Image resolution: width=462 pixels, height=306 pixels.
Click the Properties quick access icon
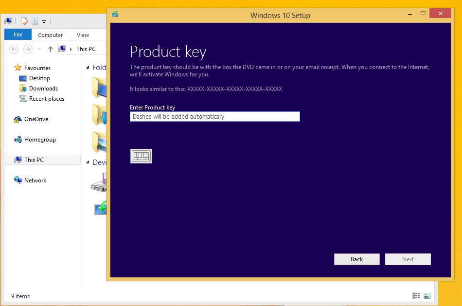pyautogui.click(x=24, y=21)
